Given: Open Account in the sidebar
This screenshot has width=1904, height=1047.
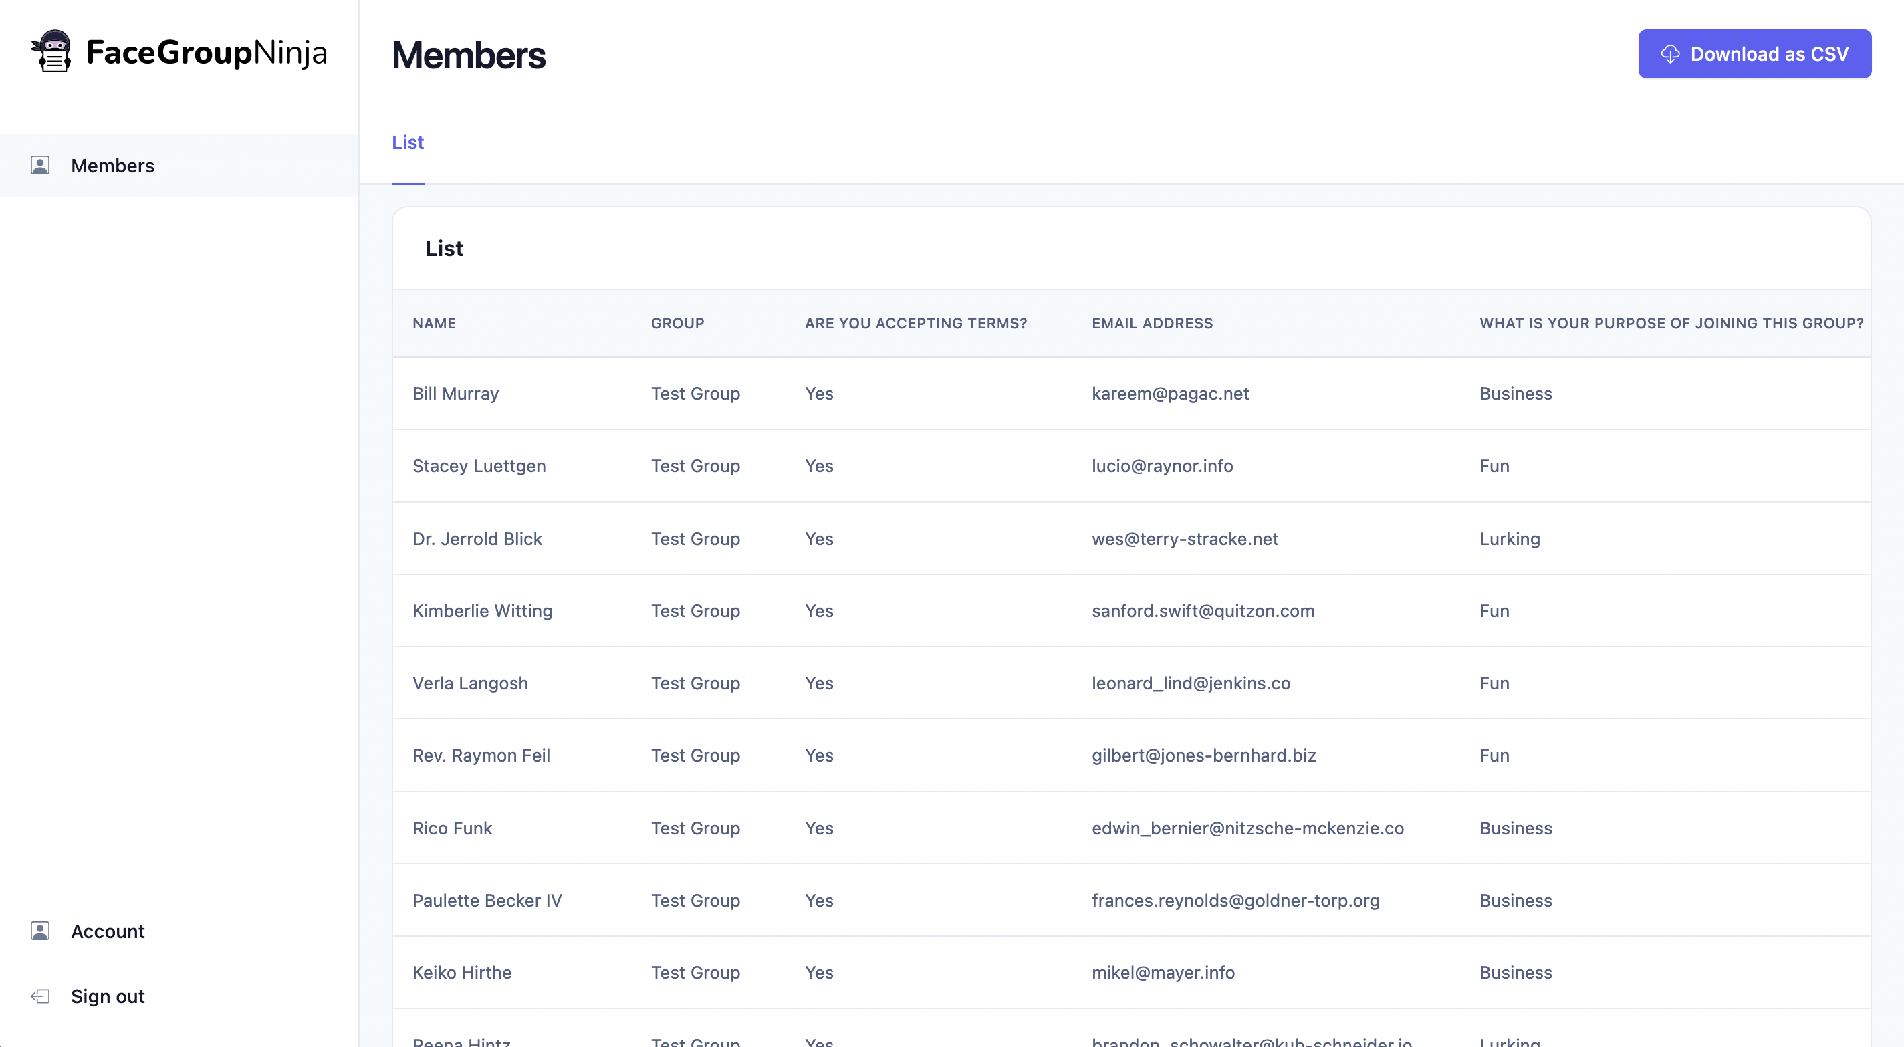Looking at the screenshot, I should coord(107,931).
